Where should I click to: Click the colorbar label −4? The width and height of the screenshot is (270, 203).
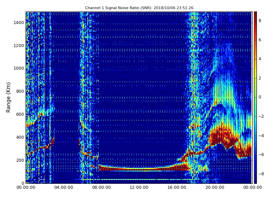[261, 136]
